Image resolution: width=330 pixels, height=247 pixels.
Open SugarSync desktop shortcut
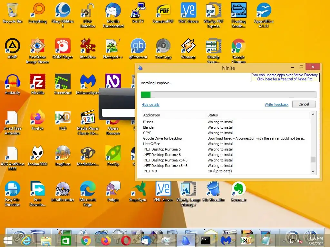tap(138, 191)
